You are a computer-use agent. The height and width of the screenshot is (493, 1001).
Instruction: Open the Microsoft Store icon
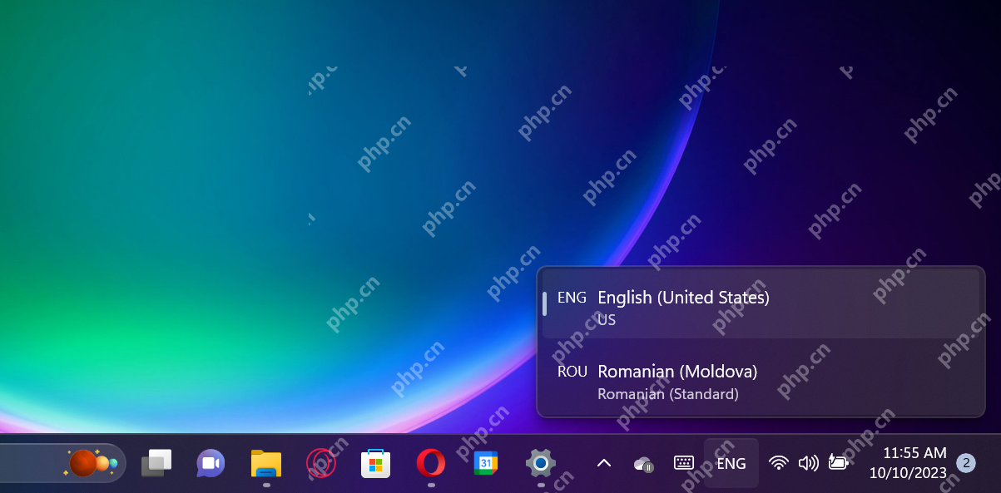(x=375, y=463)
